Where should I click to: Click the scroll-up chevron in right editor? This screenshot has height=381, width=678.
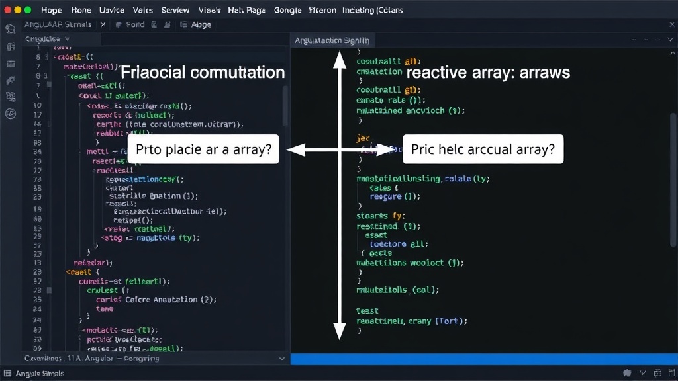coord(673,53)
